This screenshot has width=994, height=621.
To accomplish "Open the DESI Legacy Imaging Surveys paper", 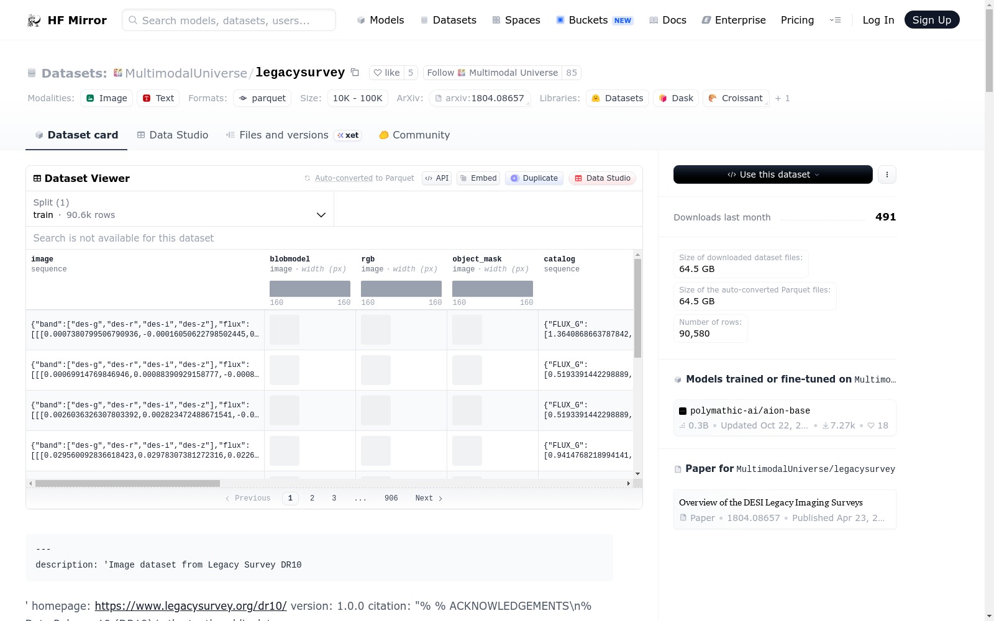I will pyautogui.click(x=785, y=509).
